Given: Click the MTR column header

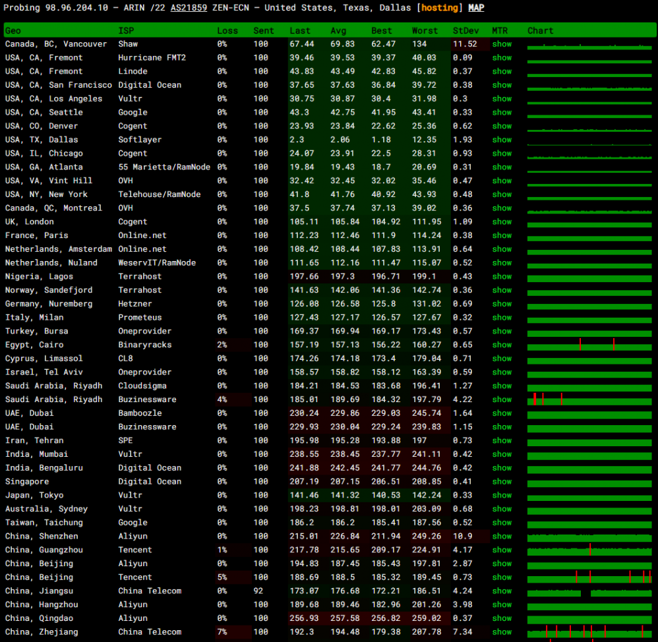Looking at the screenshot, I should coord(500,30).
